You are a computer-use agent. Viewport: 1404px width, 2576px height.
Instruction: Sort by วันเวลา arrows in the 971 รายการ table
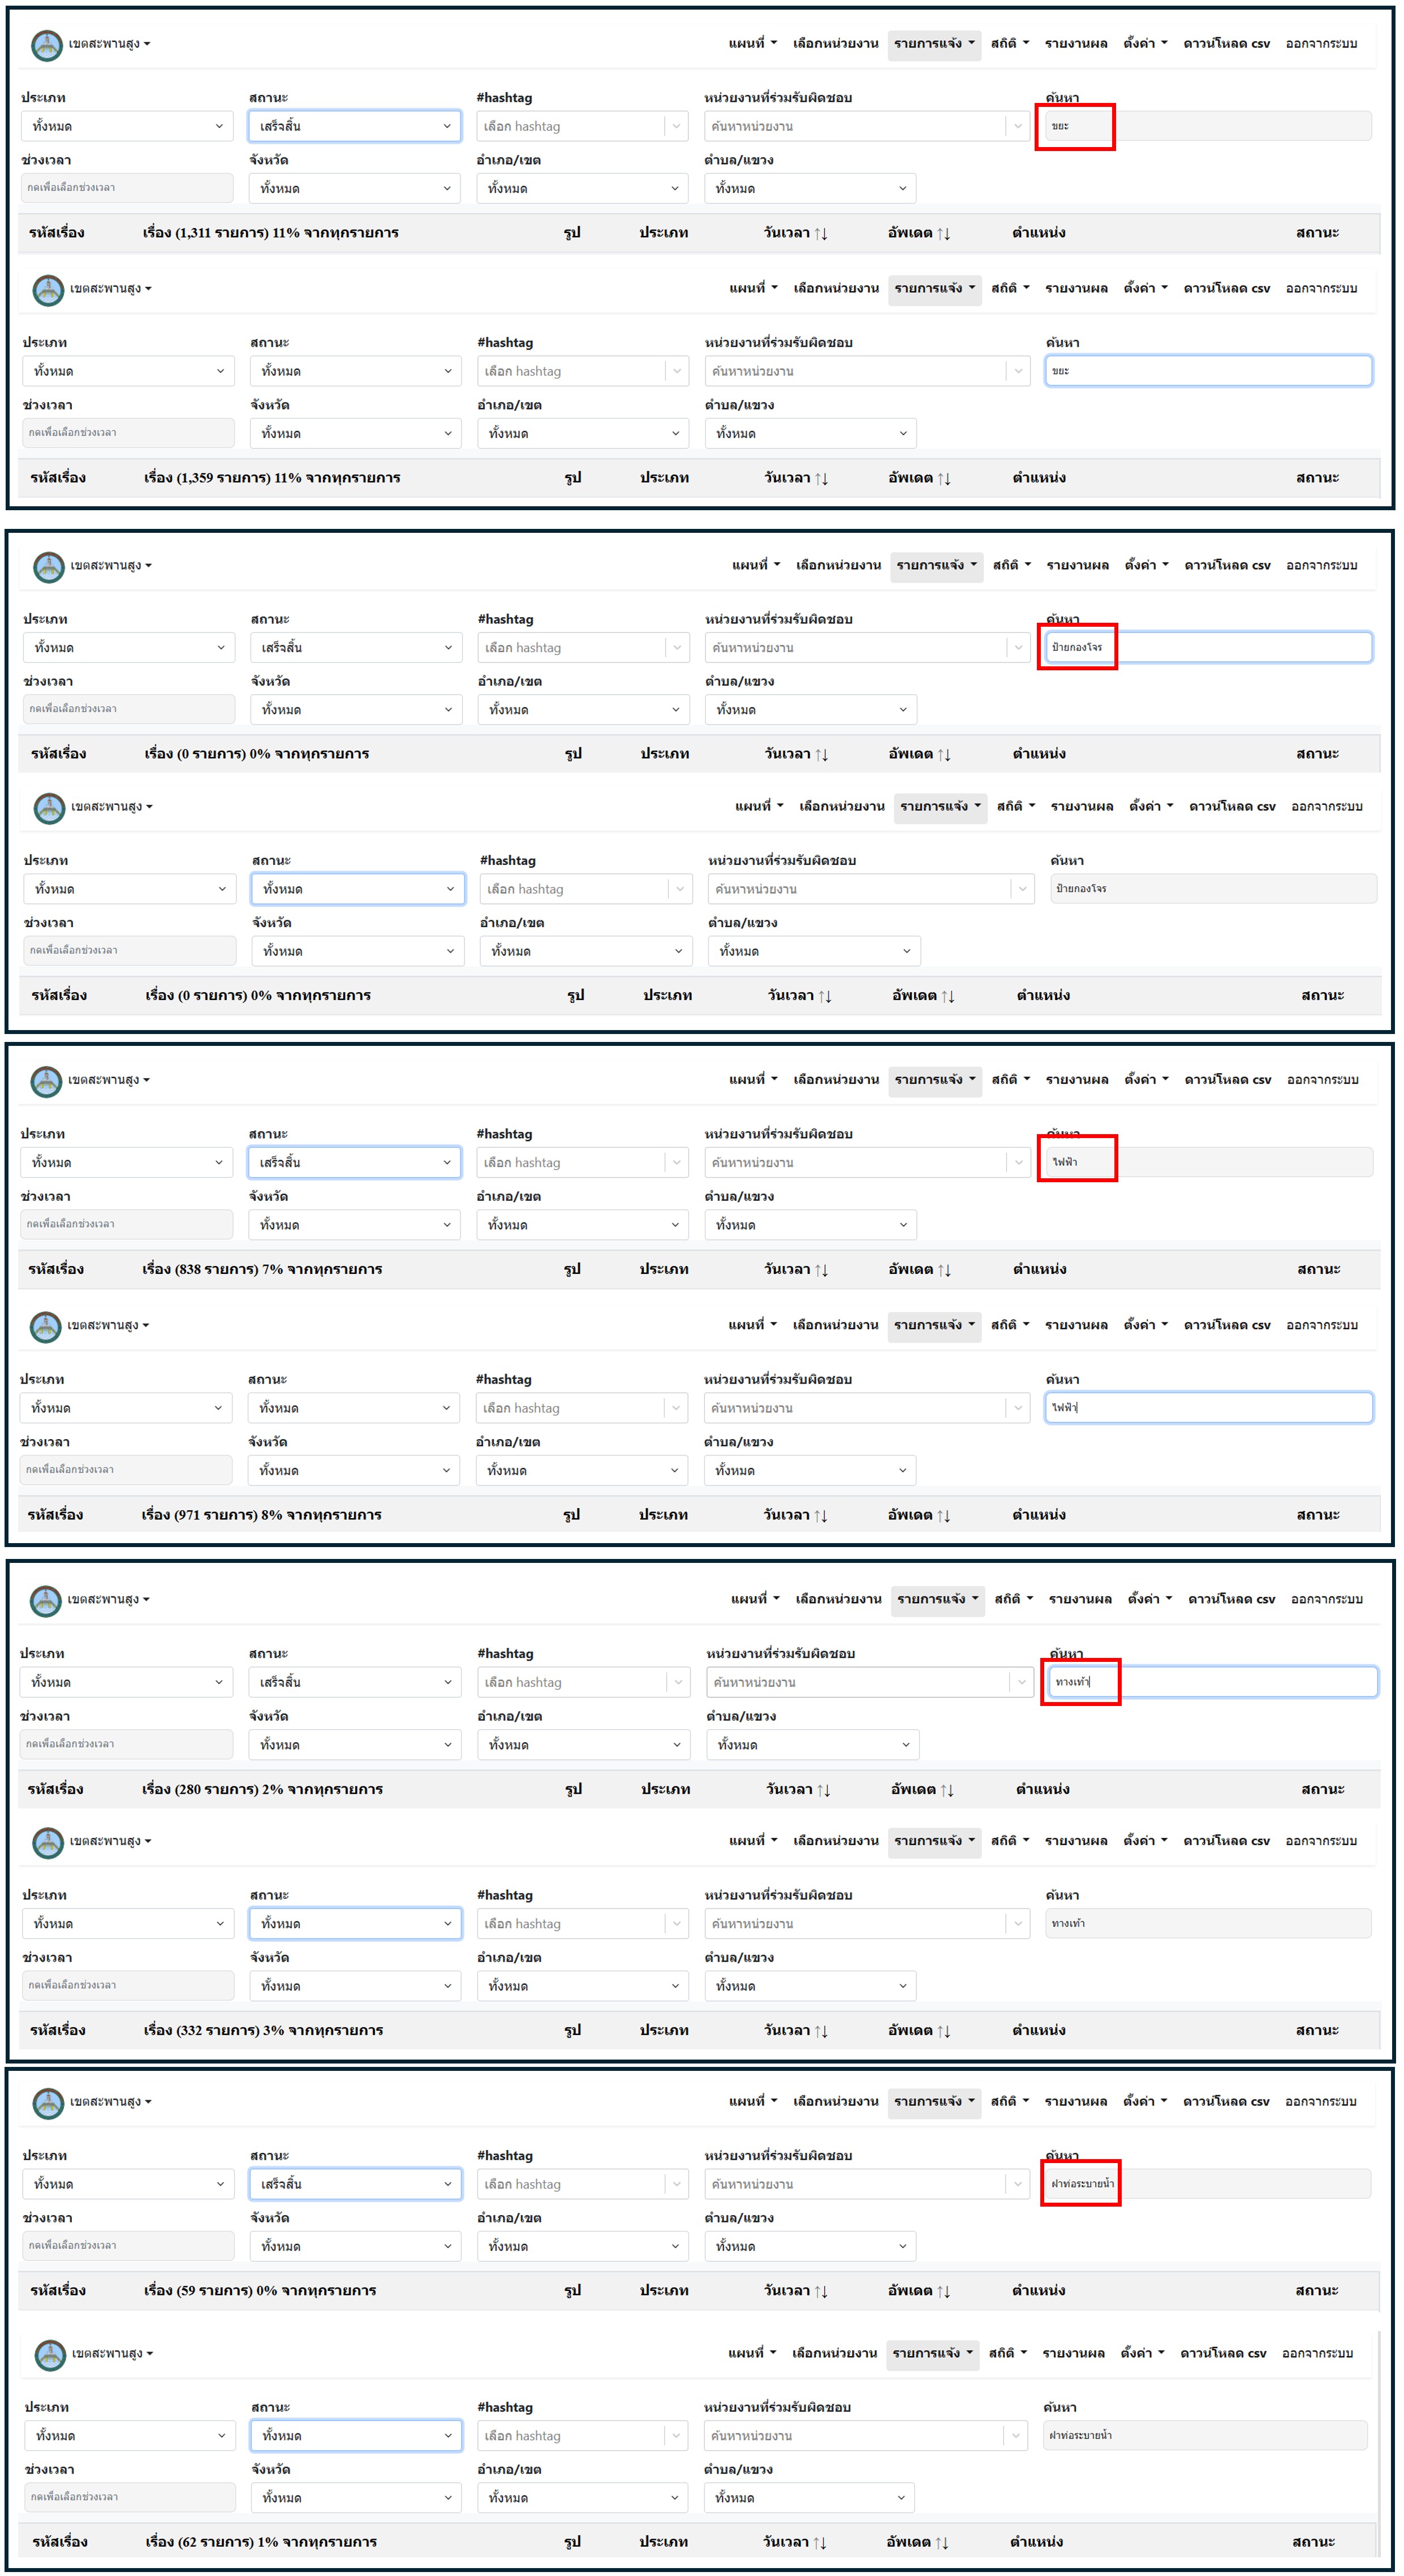point(821,1515)
